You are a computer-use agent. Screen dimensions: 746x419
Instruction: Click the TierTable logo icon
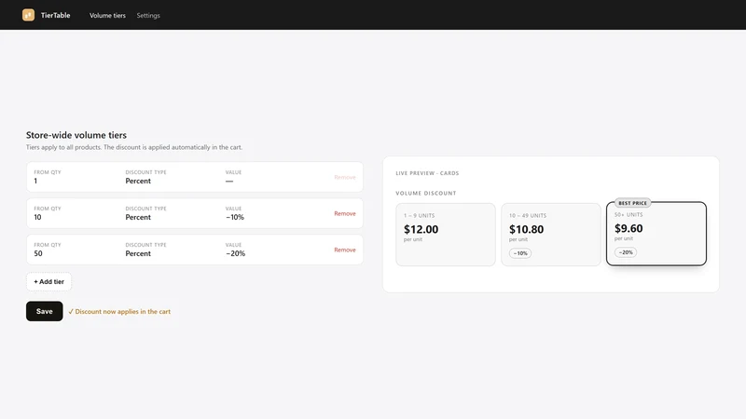pos(28,15)
